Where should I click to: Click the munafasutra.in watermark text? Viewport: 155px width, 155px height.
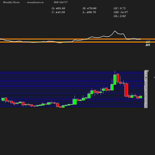click(x=35, y=2)
